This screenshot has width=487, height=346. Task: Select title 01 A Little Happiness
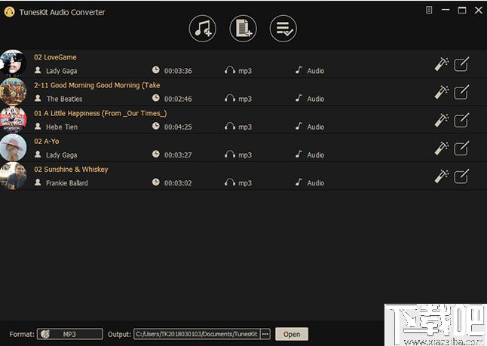tap(100, 113)
